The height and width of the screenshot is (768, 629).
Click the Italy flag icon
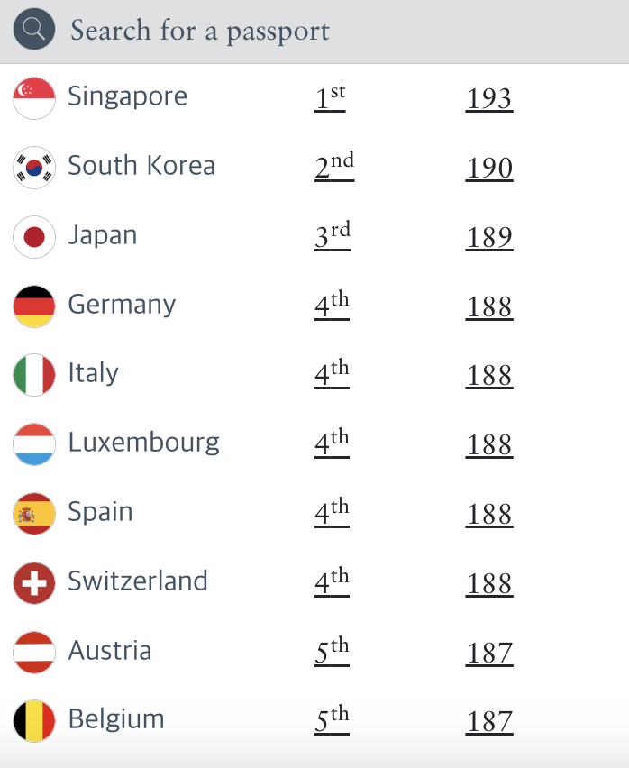tap(34, 375)
